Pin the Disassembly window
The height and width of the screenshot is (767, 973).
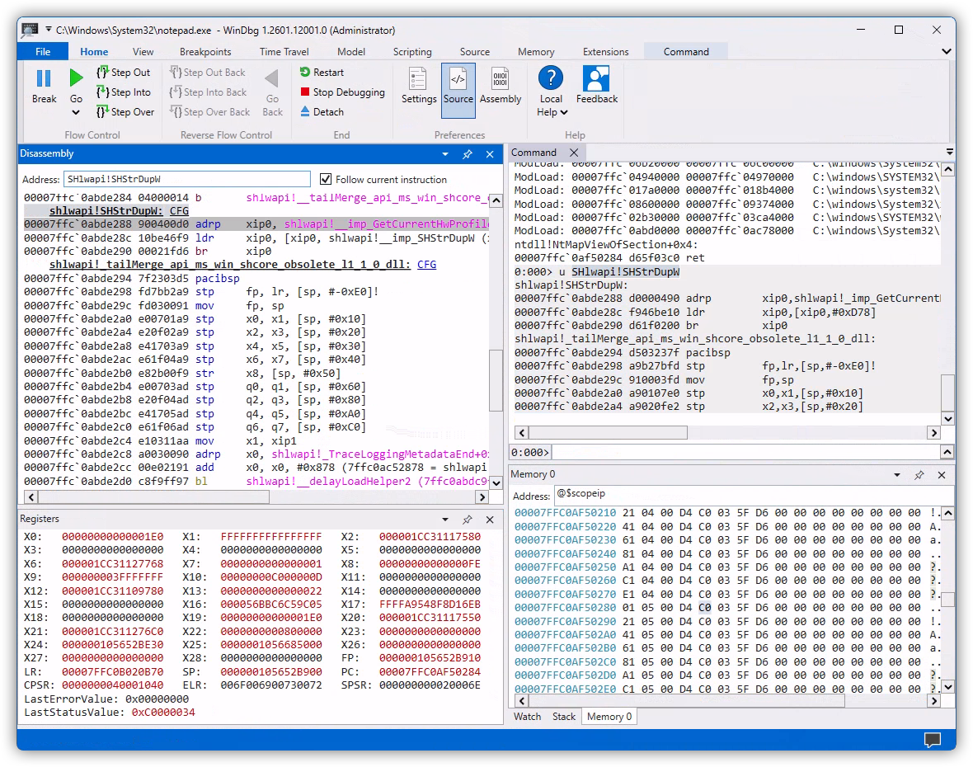tap(468, 154)
